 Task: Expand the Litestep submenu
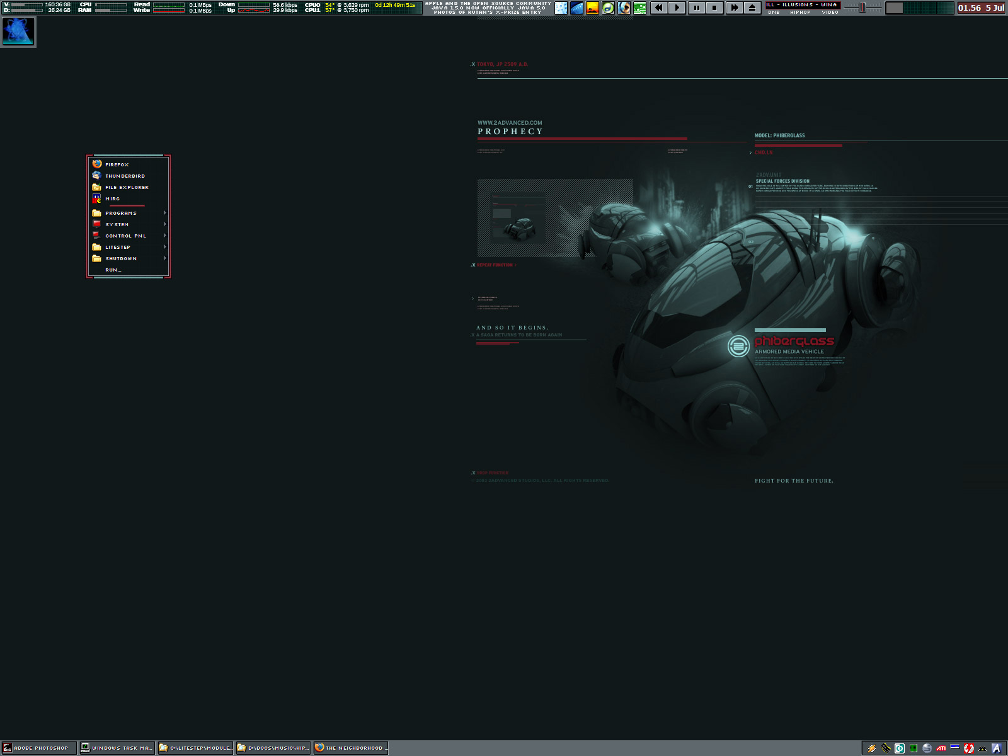coord(118,247)
